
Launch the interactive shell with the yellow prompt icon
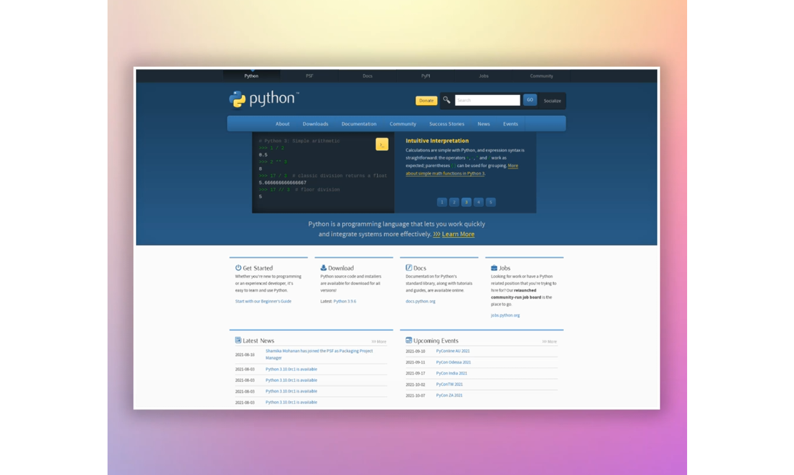(382, 144)
